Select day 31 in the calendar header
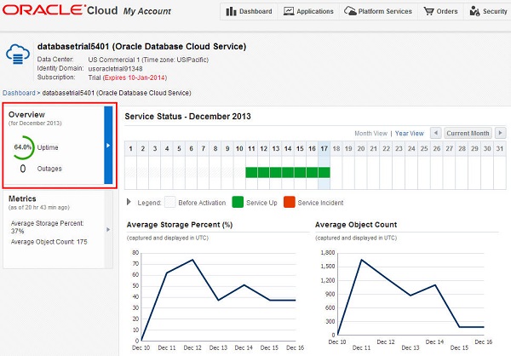This screenshot has width=511, height=356. pos(500,149)
